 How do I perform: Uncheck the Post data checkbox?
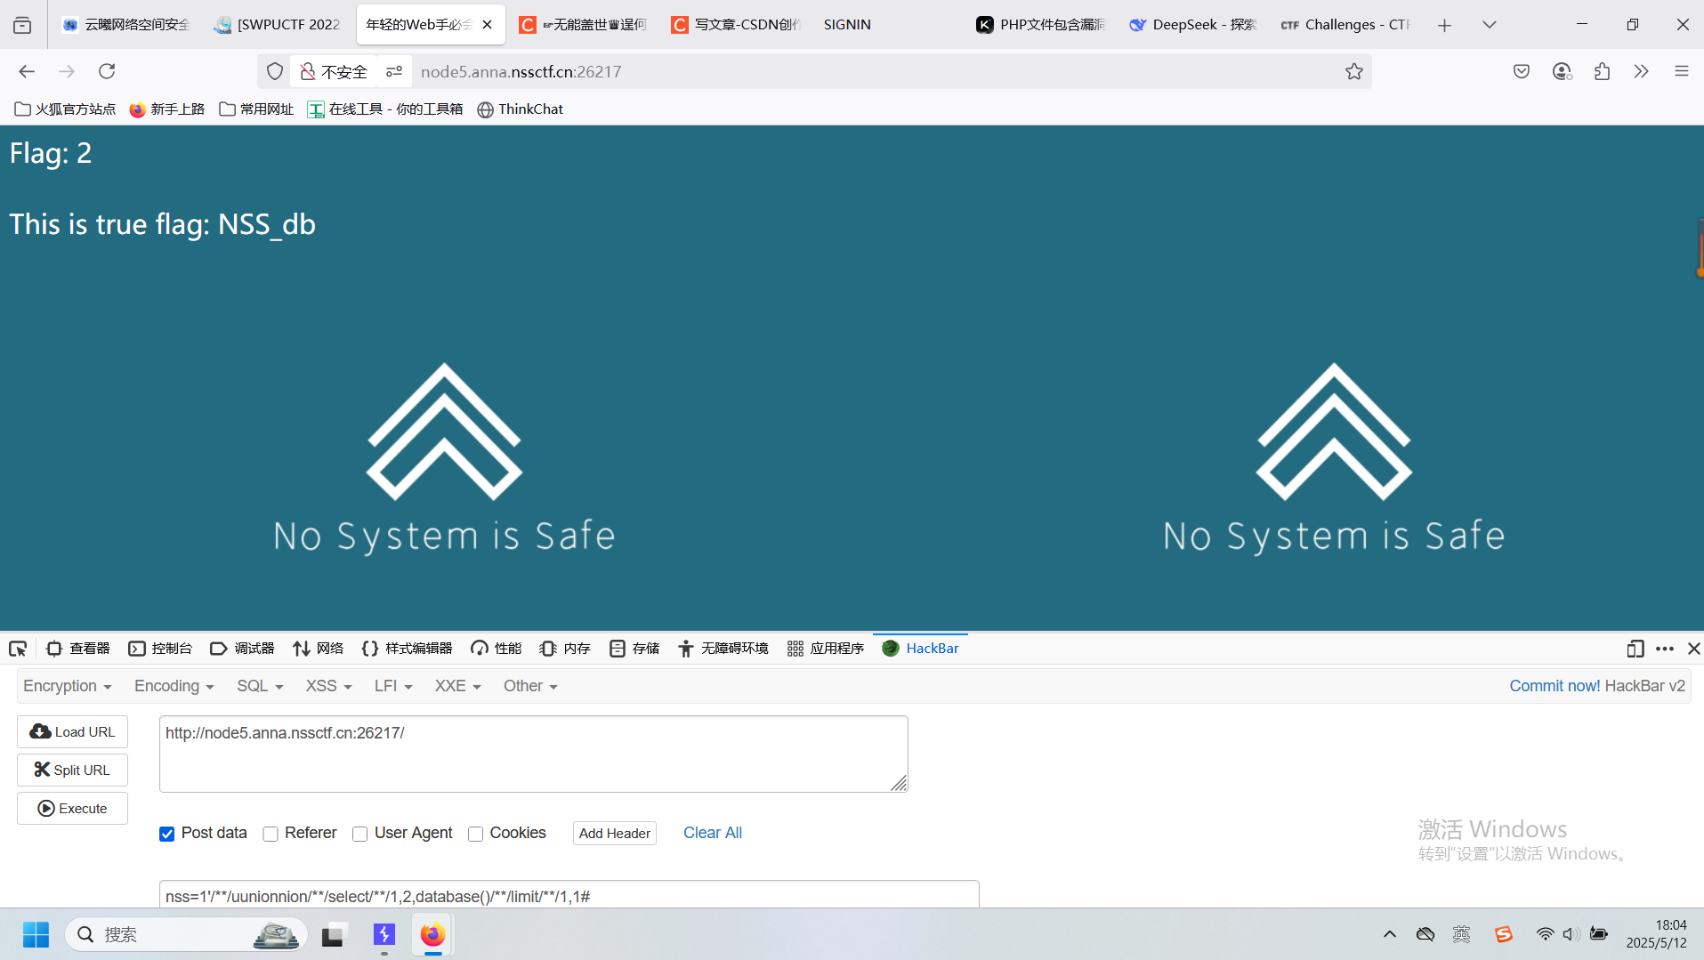[166, 834]
